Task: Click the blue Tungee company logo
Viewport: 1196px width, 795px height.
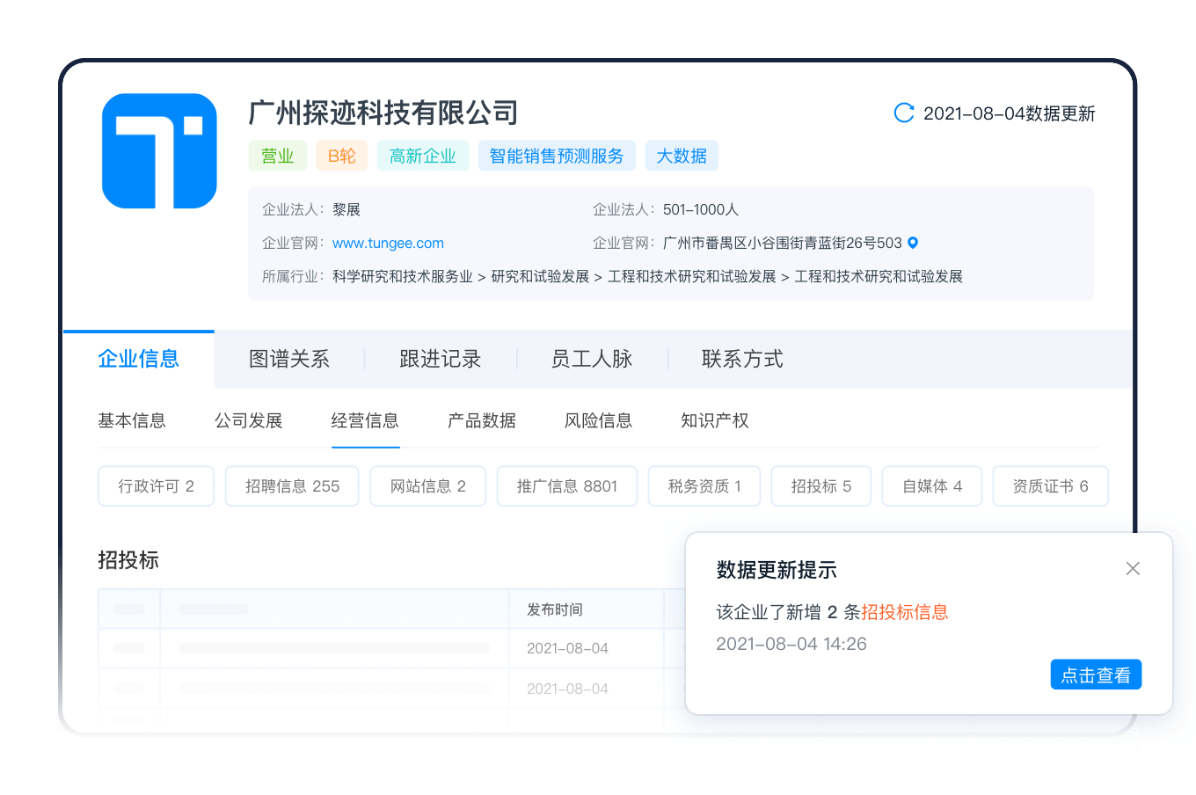Action: pos(159,151)
